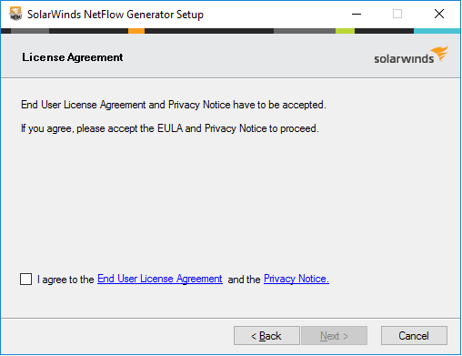The image size is (462, 356).
Task: Click the lime green stripe segment
Action: [345, 31]
